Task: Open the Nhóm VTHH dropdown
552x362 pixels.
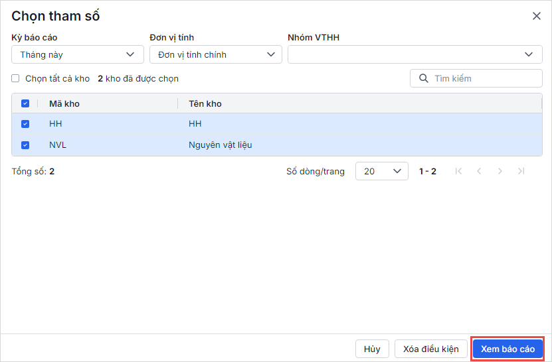Action: 415,54
